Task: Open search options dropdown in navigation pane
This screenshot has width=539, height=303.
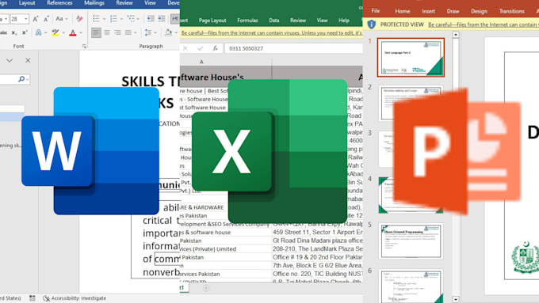Action: pos(27,80)
